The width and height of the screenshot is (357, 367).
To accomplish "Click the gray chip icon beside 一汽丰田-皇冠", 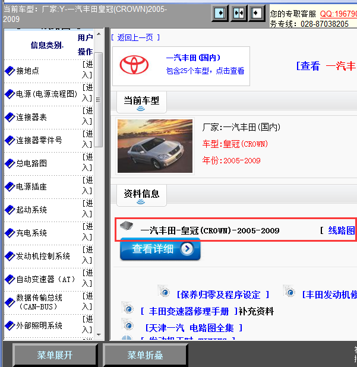I will [x=127, y=226].
